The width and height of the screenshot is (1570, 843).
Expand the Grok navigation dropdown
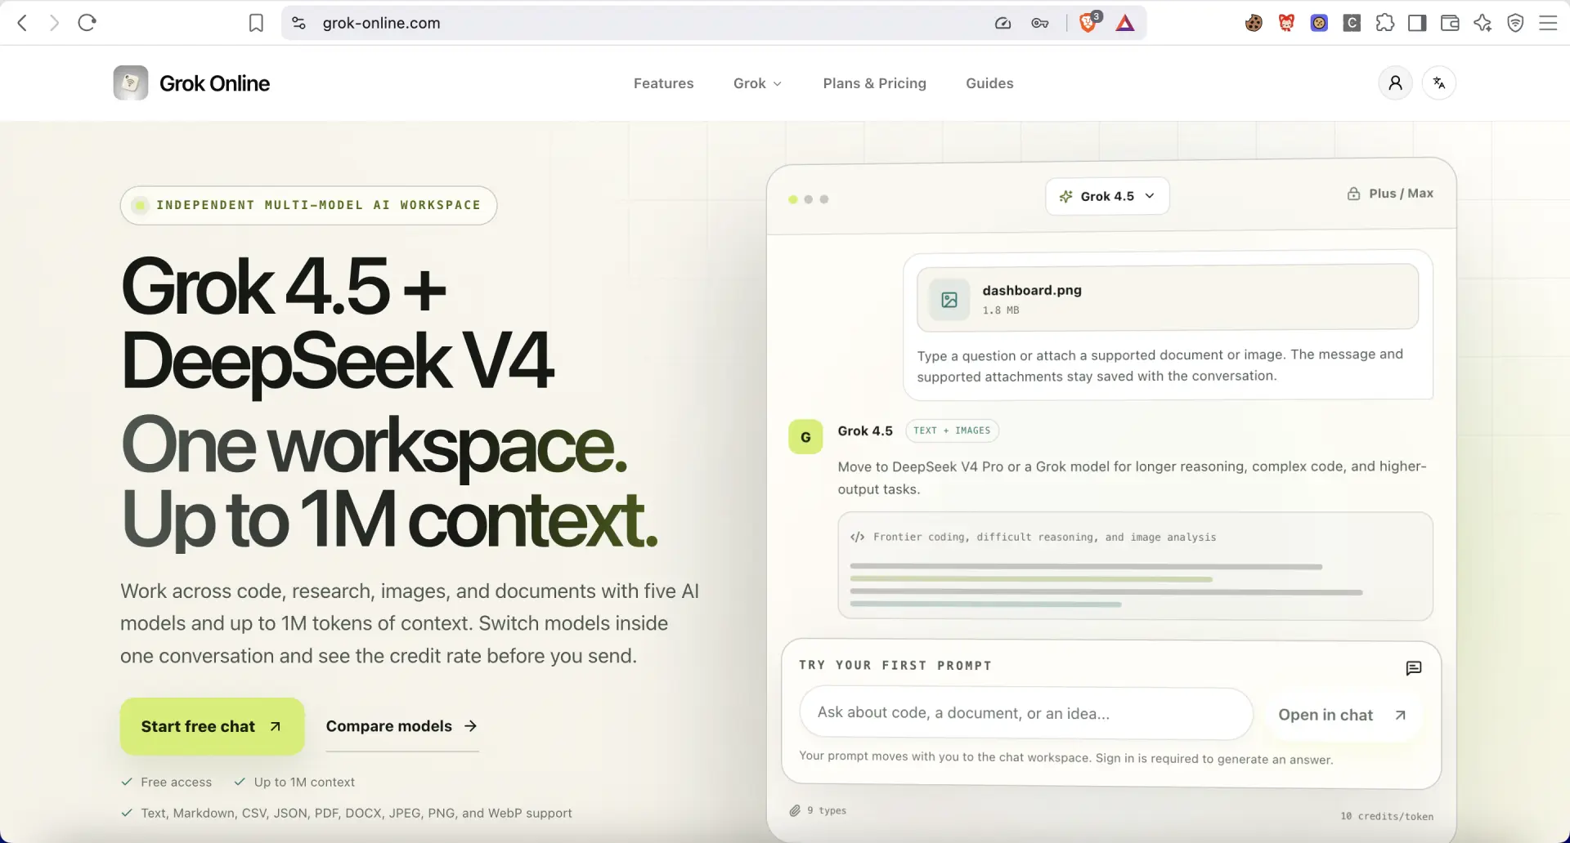tap(757, 83)
